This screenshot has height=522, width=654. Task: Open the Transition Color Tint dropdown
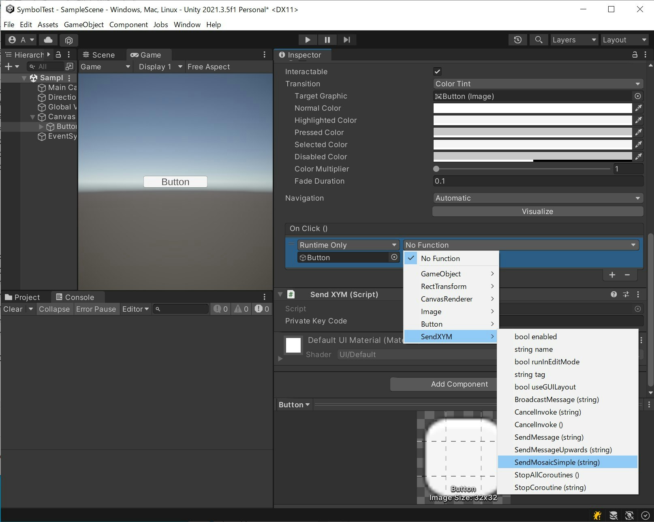[537, 84]
